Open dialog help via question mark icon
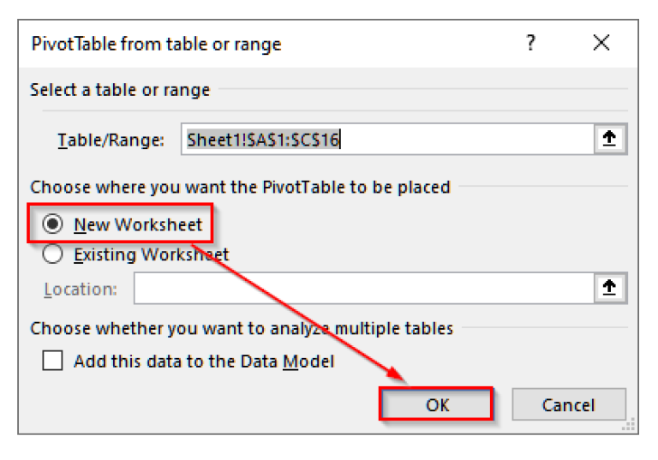658x460 pixels. [x=531, y=42]
